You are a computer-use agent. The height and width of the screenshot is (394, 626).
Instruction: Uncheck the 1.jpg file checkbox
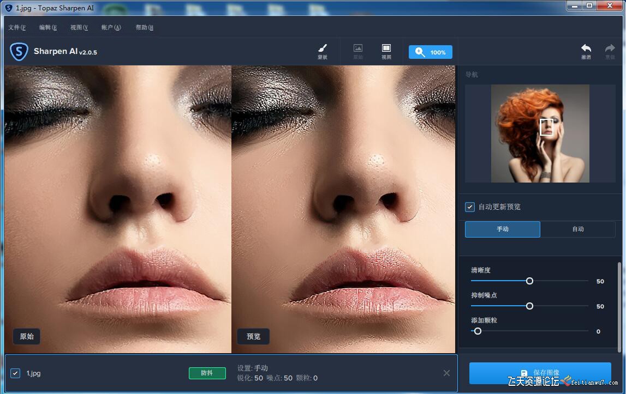(x=15, y=373)
